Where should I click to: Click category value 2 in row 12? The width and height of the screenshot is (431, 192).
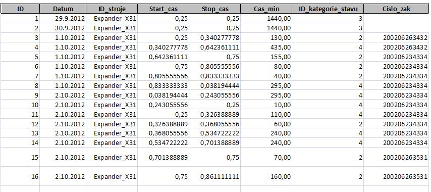328,124
